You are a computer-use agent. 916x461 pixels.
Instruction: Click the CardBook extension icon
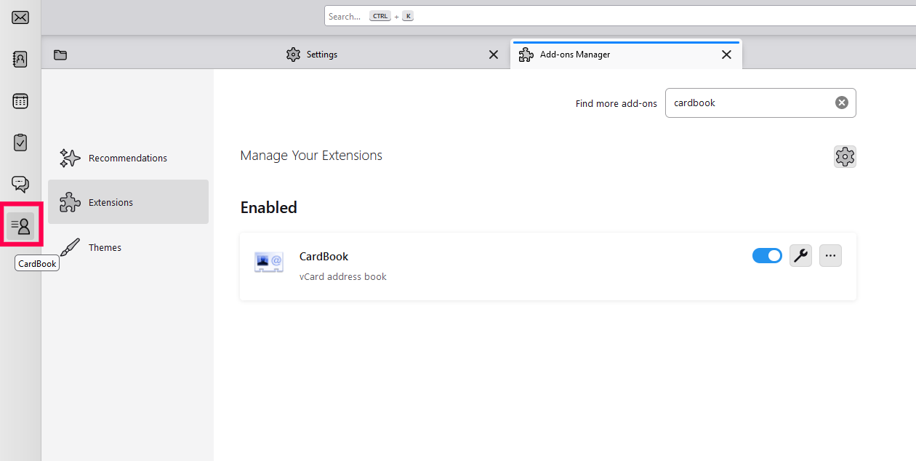coord(268,262)
